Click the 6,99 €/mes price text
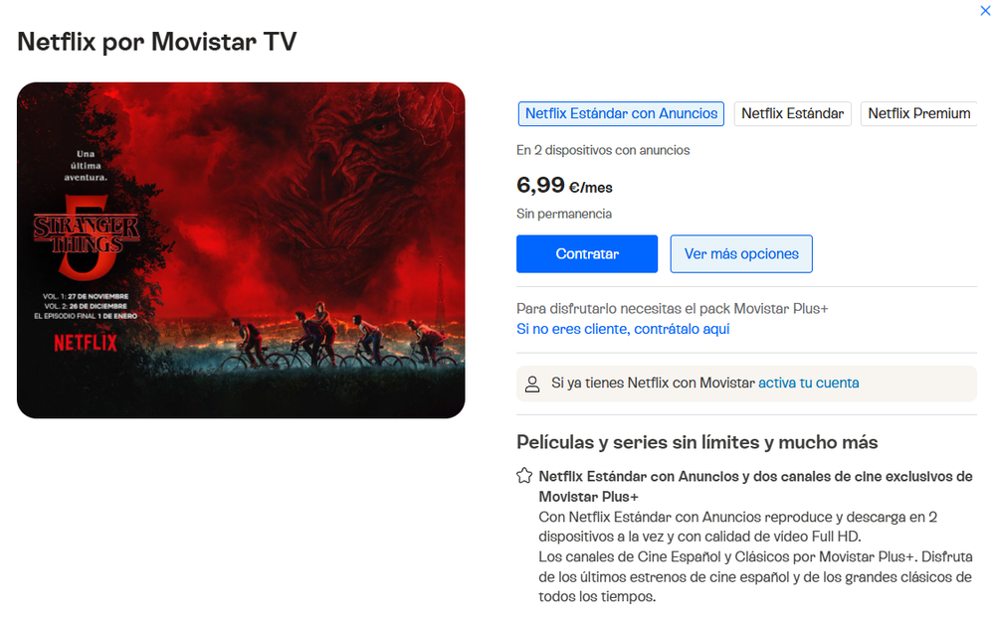Viewport: 994px width, 620px height. (564, 186)
